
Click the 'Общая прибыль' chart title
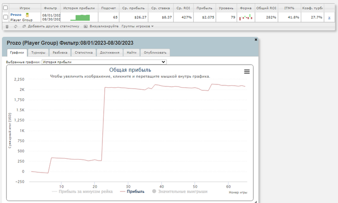pos(130,70)
